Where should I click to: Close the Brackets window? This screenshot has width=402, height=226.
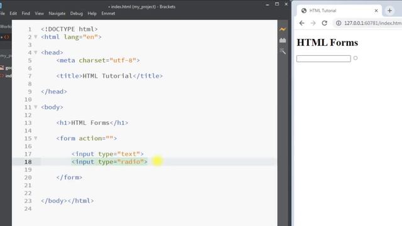tap(286, 4)
